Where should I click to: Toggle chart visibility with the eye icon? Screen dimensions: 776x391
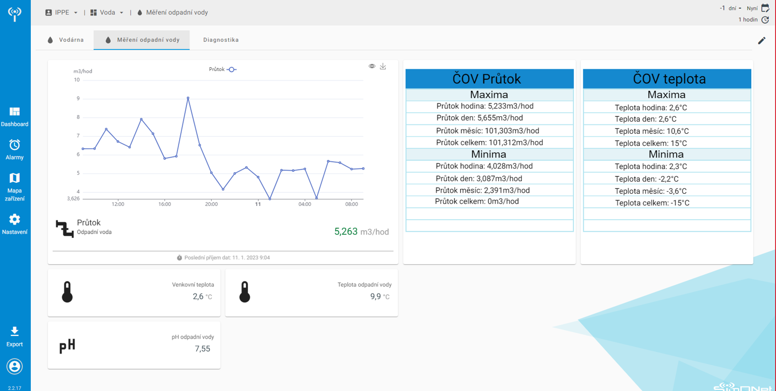click(x=372, y=66)
